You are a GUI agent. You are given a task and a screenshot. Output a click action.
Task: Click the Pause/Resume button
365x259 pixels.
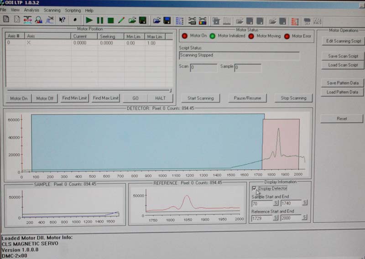click(247, 98)
